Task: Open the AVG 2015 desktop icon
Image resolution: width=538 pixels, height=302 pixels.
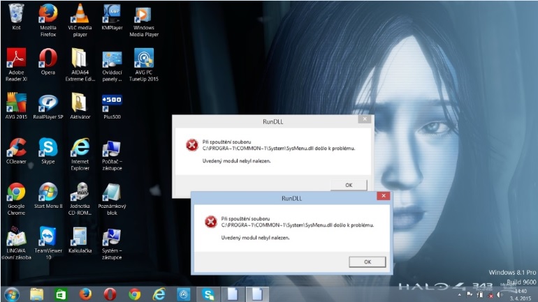Action: point(16,103)
